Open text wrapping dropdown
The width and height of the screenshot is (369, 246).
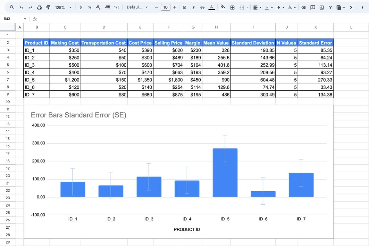tap(280, 7)
